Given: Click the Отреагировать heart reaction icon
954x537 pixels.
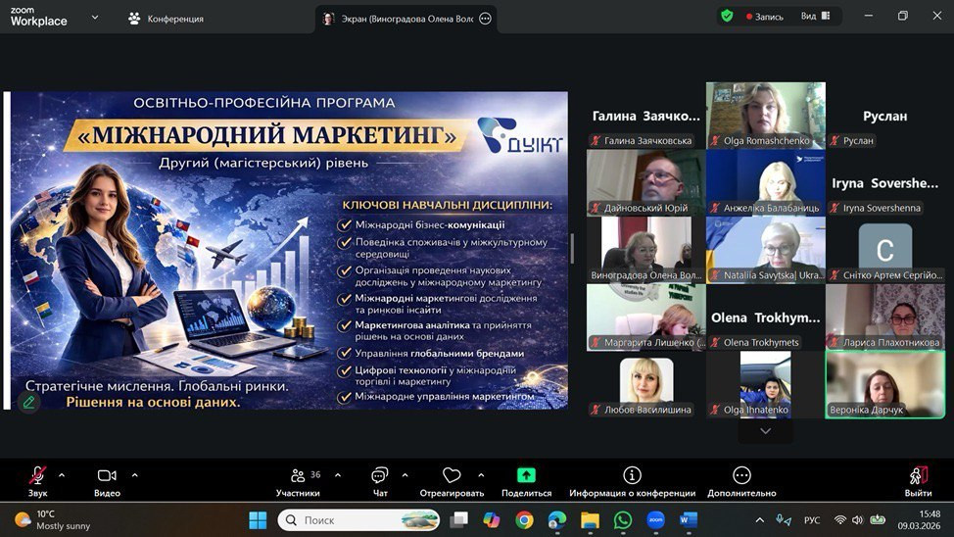Looking at the screenshot, I should [x=452, y=476].
